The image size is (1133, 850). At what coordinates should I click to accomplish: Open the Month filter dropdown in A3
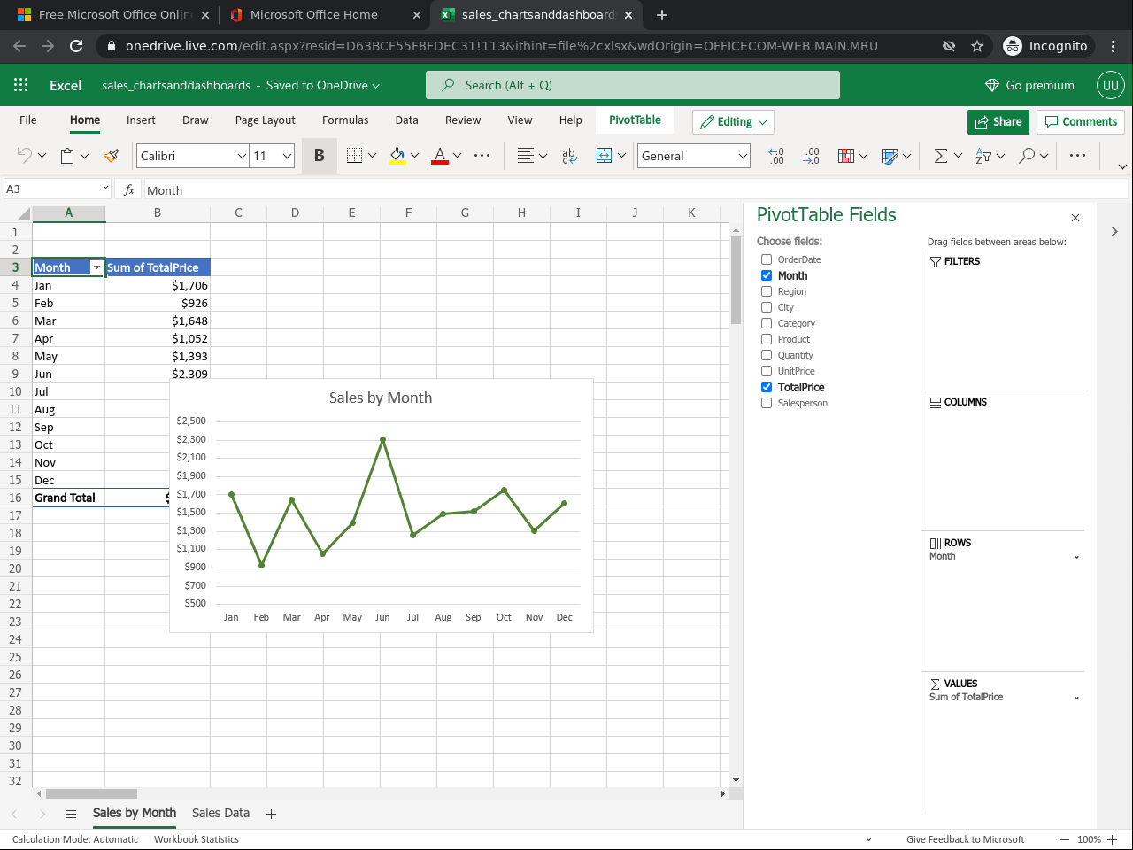pyautogui.click(x=96, y=267)
